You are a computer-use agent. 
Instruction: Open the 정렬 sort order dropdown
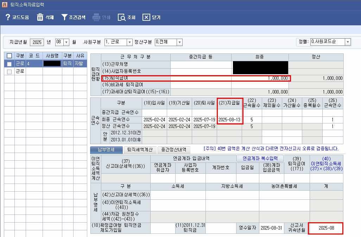point(348,42)
